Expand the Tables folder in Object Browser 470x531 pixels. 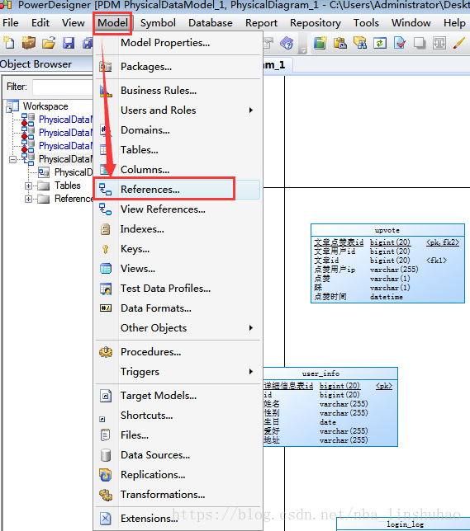(29, 186)
